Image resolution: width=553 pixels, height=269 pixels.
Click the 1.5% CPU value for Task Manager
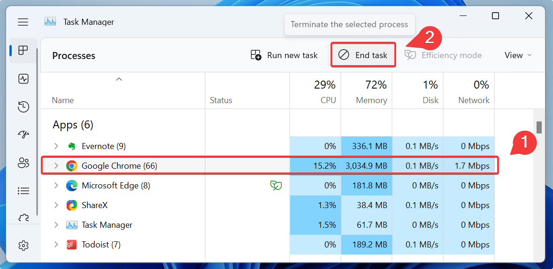[327, 225]
